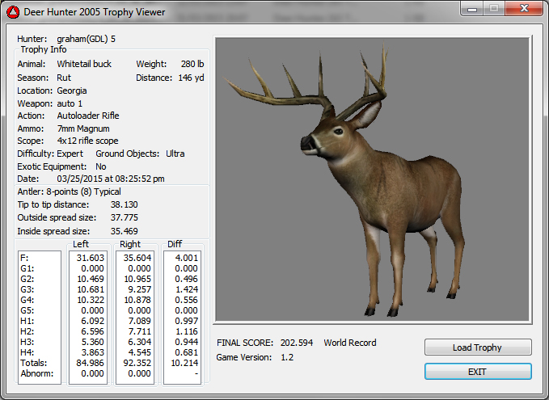Click the EXIT button
549x400 pixels.
coord(478,371)
